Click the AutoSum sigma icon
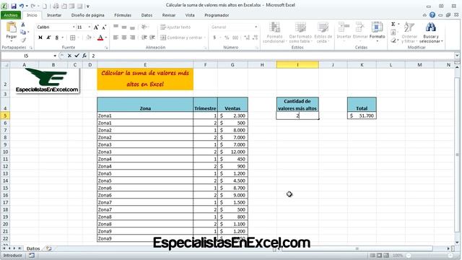Viewport: 462px width, 260px height. coord(393,24)
